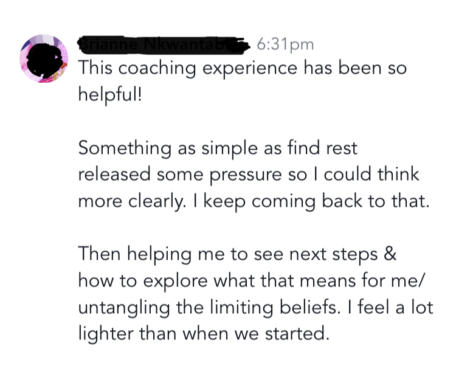Click the word "helpful!" in the message
Image resolution: width=456 pixels, height=374 pixels.
point(109,96)
